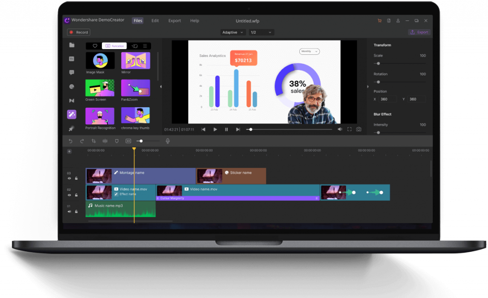The image size is (488, 298).
Task: Open the captions speech bubble panel
Action: pyautogui.click(x=71, y=72)
